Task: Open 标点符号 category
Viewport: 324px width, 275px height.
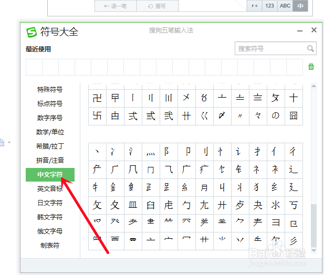Action: point(50,103)
